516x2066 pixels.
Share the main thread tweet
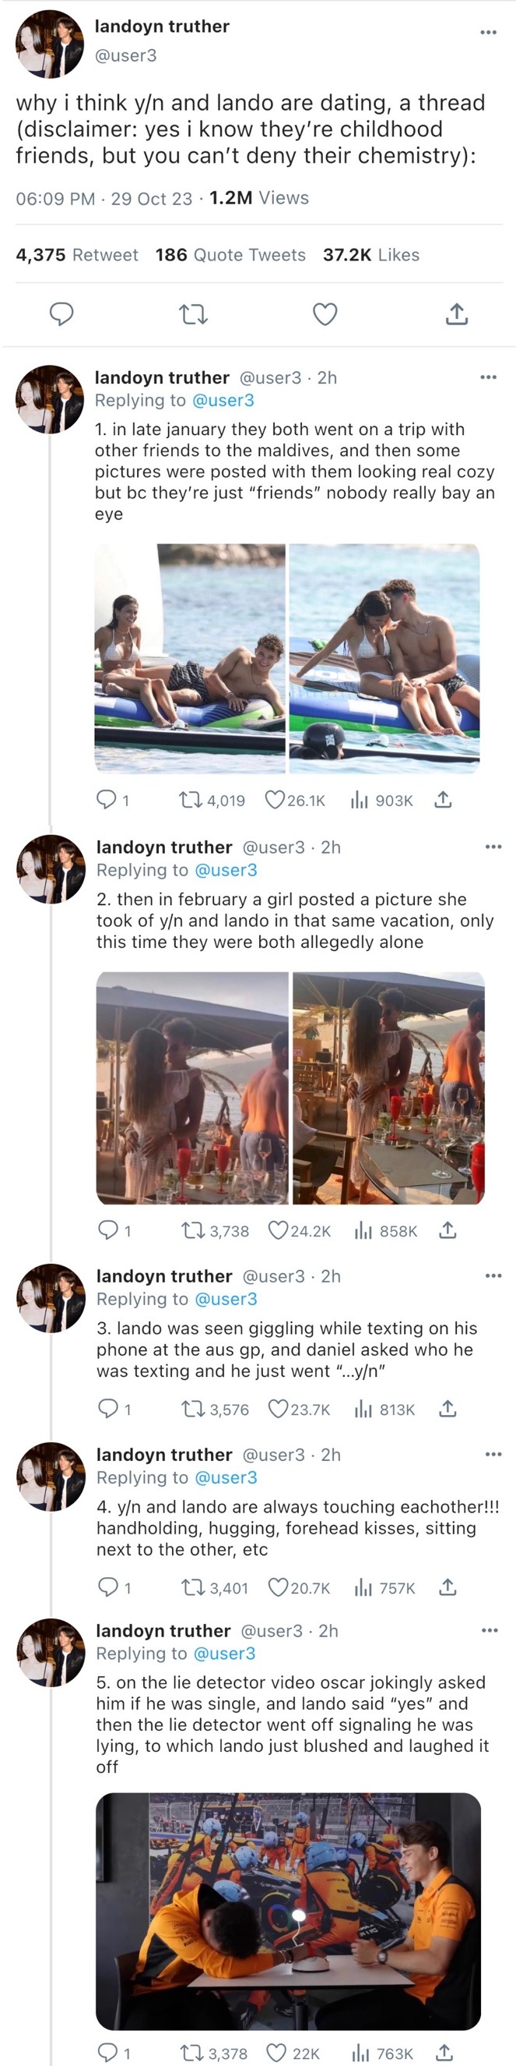click(456, 314)
